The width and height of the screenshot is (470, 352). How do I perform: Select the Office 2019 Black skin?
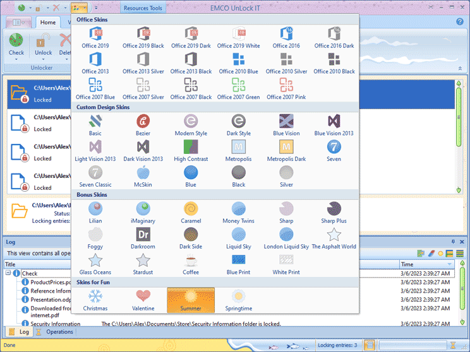tap(143, 37)
